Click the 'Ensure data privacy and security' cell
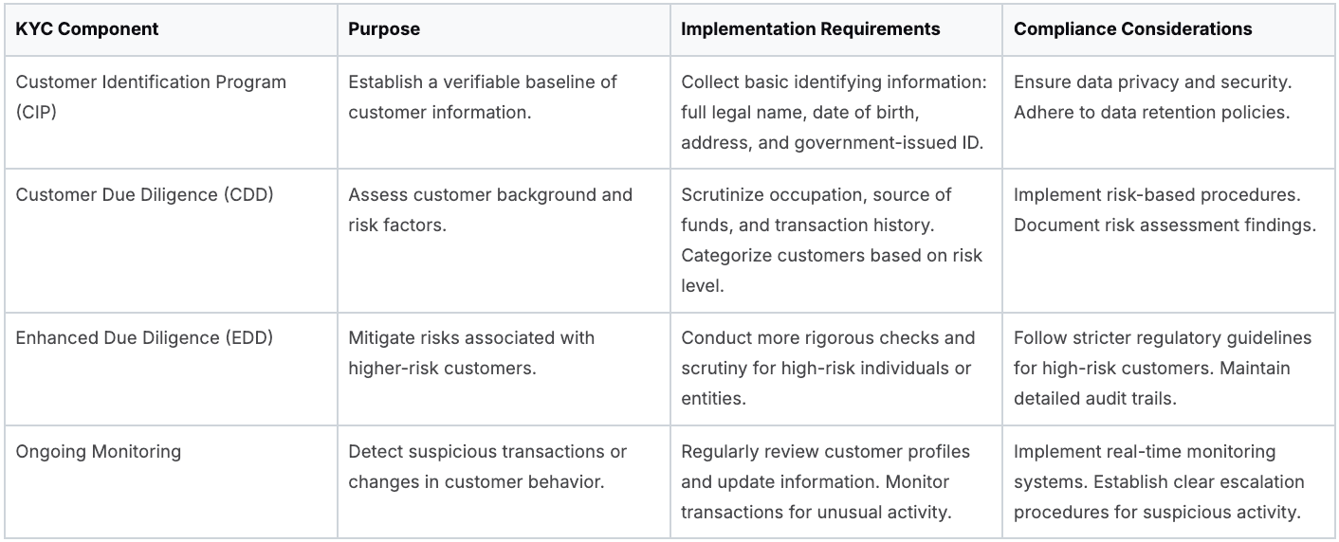Image resolution: width=1339 pixels, height=542 pixels. pos(1153,97)
